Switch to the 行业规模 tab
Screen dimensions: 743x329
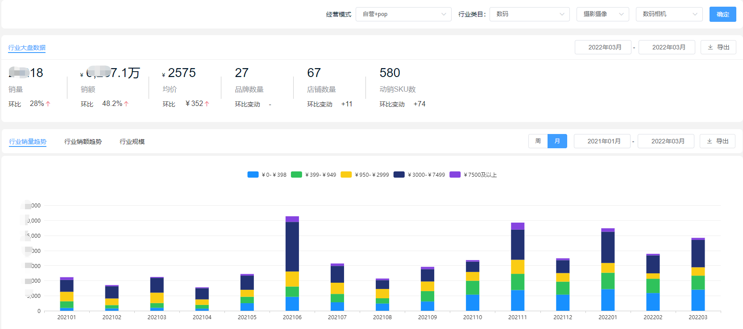point(132,142)
